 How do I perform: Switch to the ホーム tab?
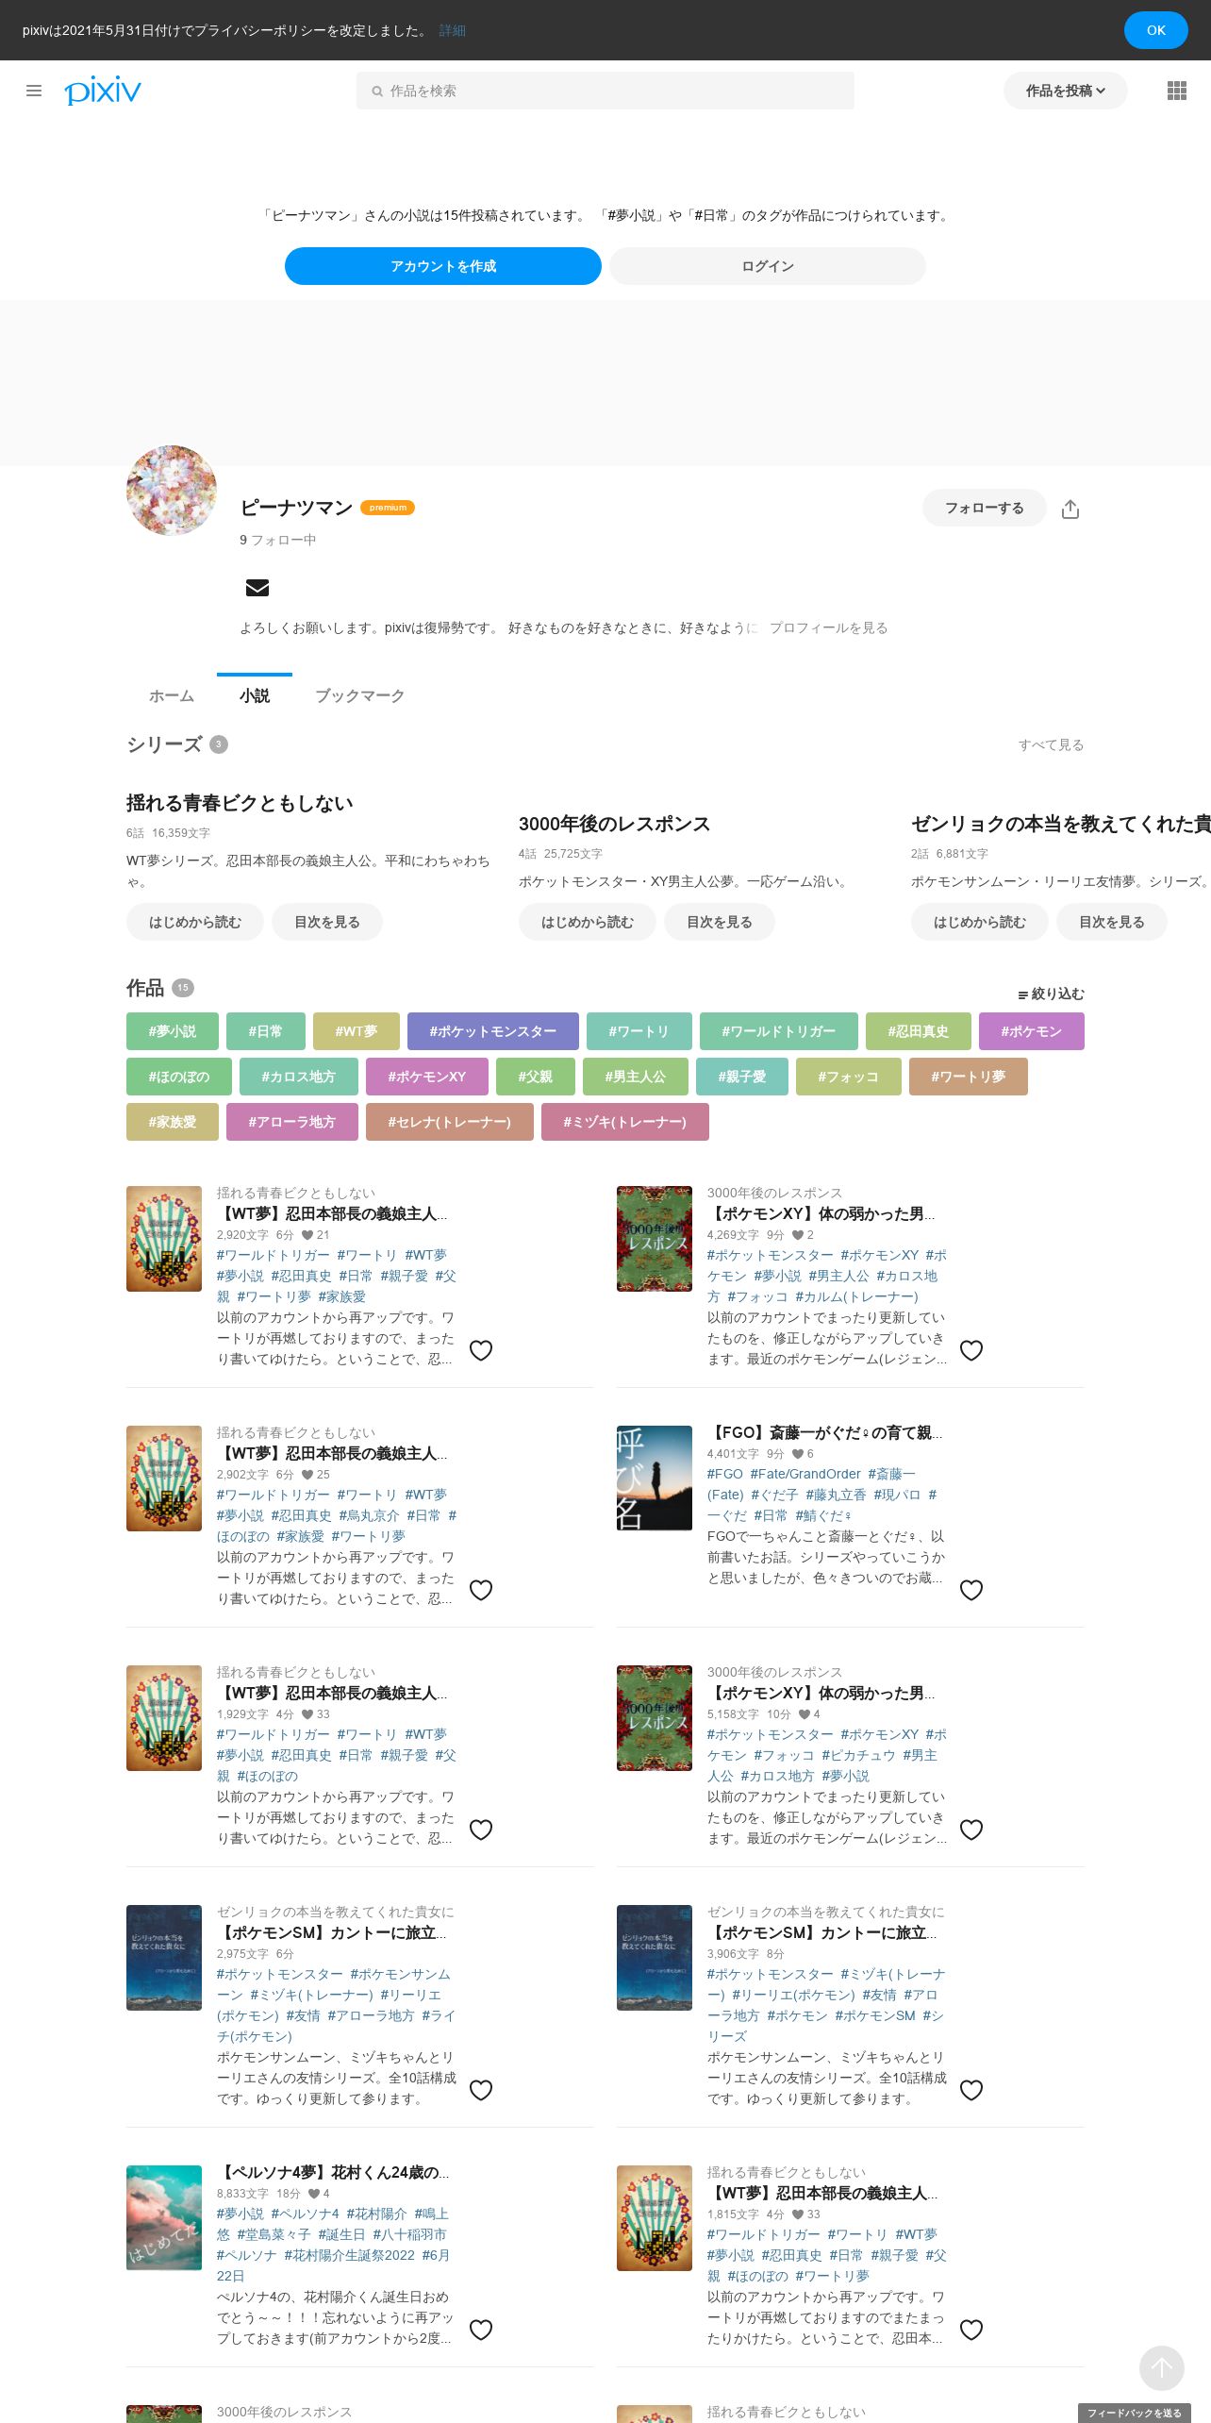[x=172, y=695]
